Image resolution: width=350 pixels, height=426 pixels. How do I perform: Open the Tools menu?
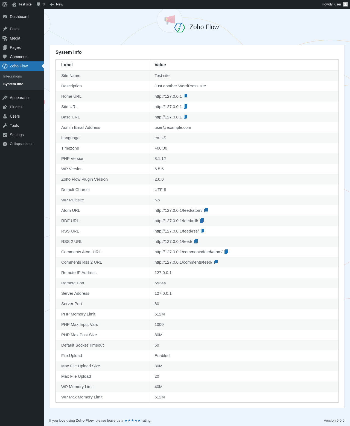point(22,126)
